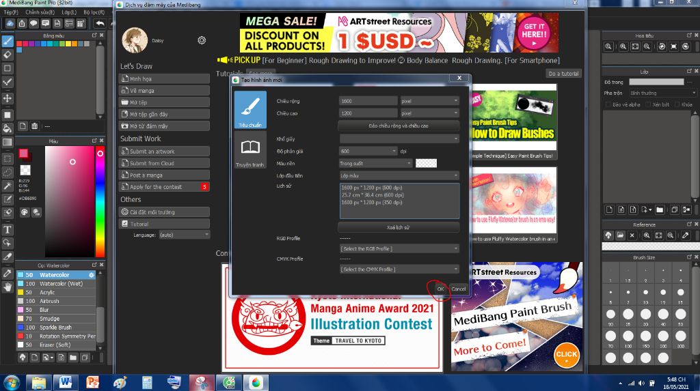Click the Do a tutorial button

click(x=563, y=74)
